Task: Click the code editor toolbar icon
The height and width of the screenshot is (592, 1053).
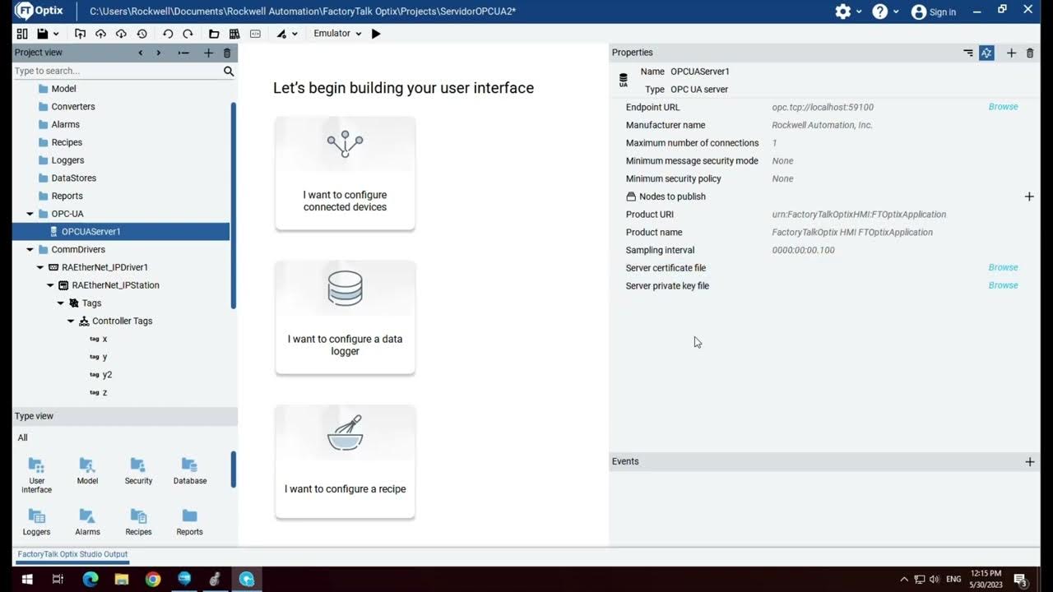Action: (x=255, y=34)
